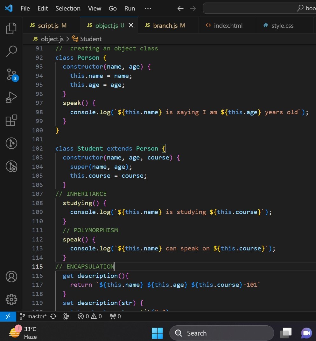Image resolution: width=316 pixels, height=341 pixels.
Task: Open the Manage gear icon
Action: click(x=11, y=300)
